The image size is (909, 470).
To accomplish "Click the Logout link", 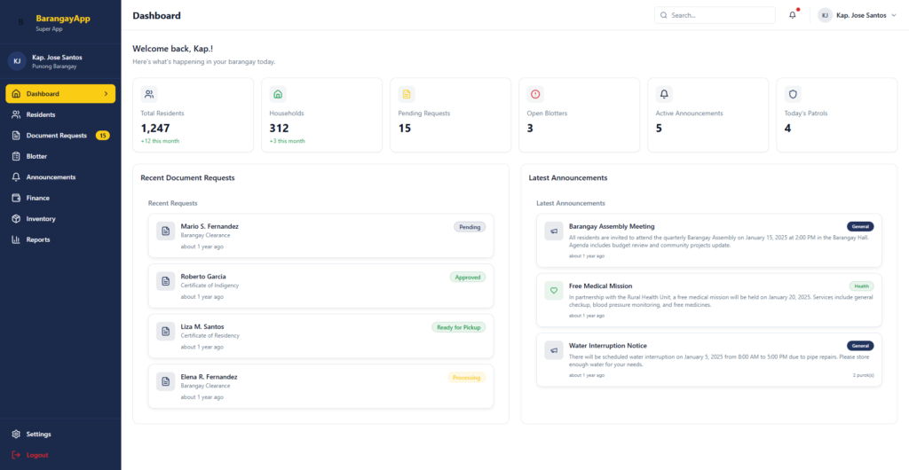I will [x=37, y=455].
